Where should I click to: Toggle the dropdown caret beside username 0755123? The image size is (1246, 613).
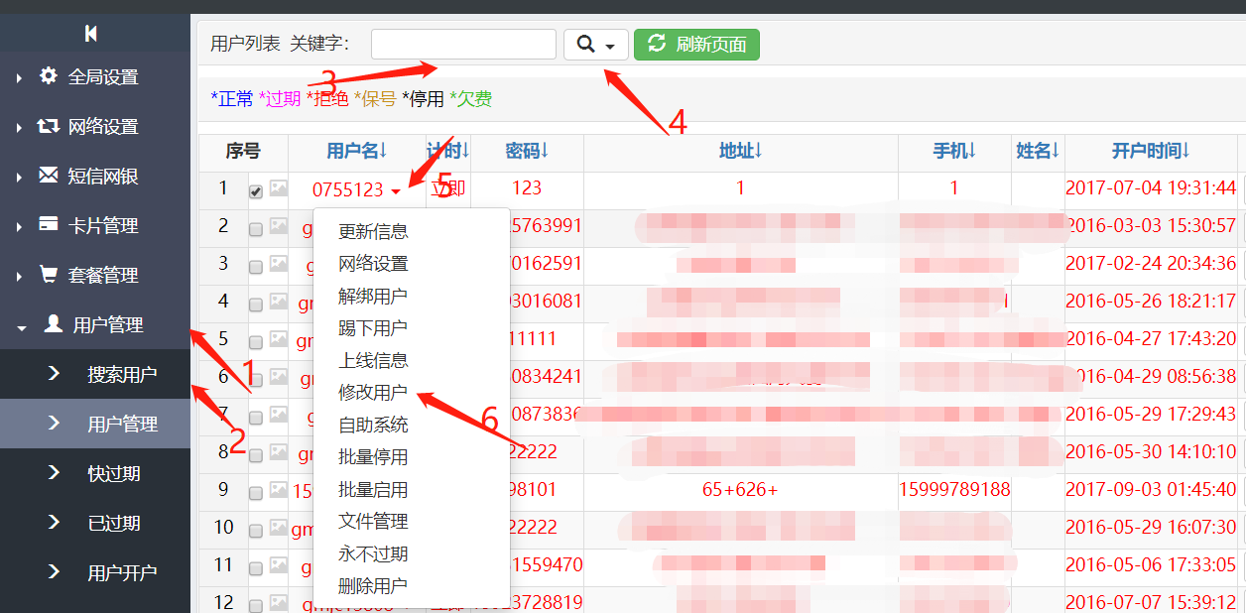click(x=396, y=190)
